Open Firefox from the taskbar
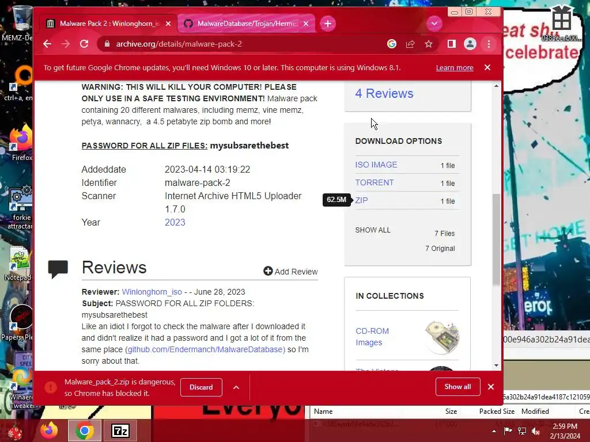This screenshot has width=590, height=442. 50,430
